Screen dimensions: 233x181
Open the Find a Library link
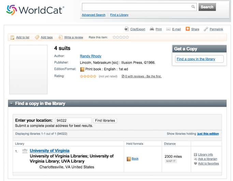pyautogui.click(x=119, y=15)
